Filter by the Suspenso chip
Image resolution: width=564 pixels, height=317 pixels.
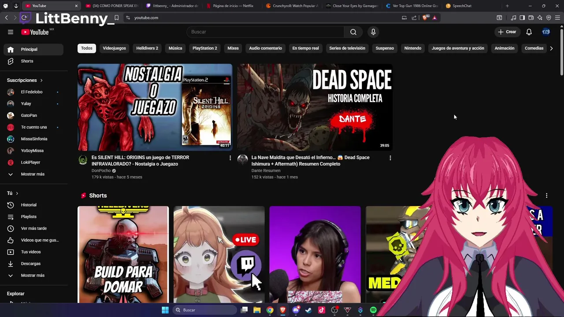[385, 48]
